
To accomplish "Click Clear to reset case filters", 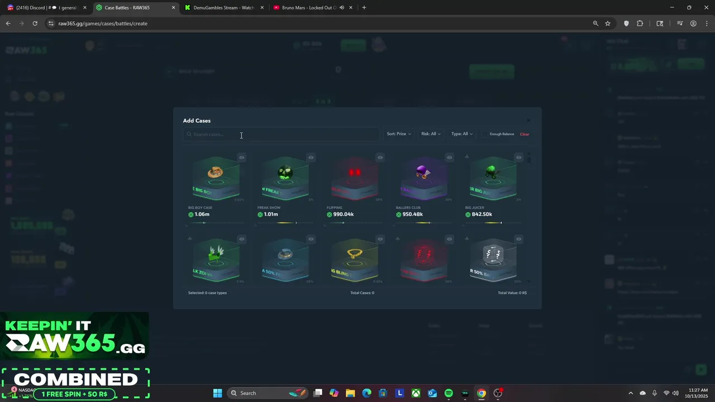I will coord(525,134).
